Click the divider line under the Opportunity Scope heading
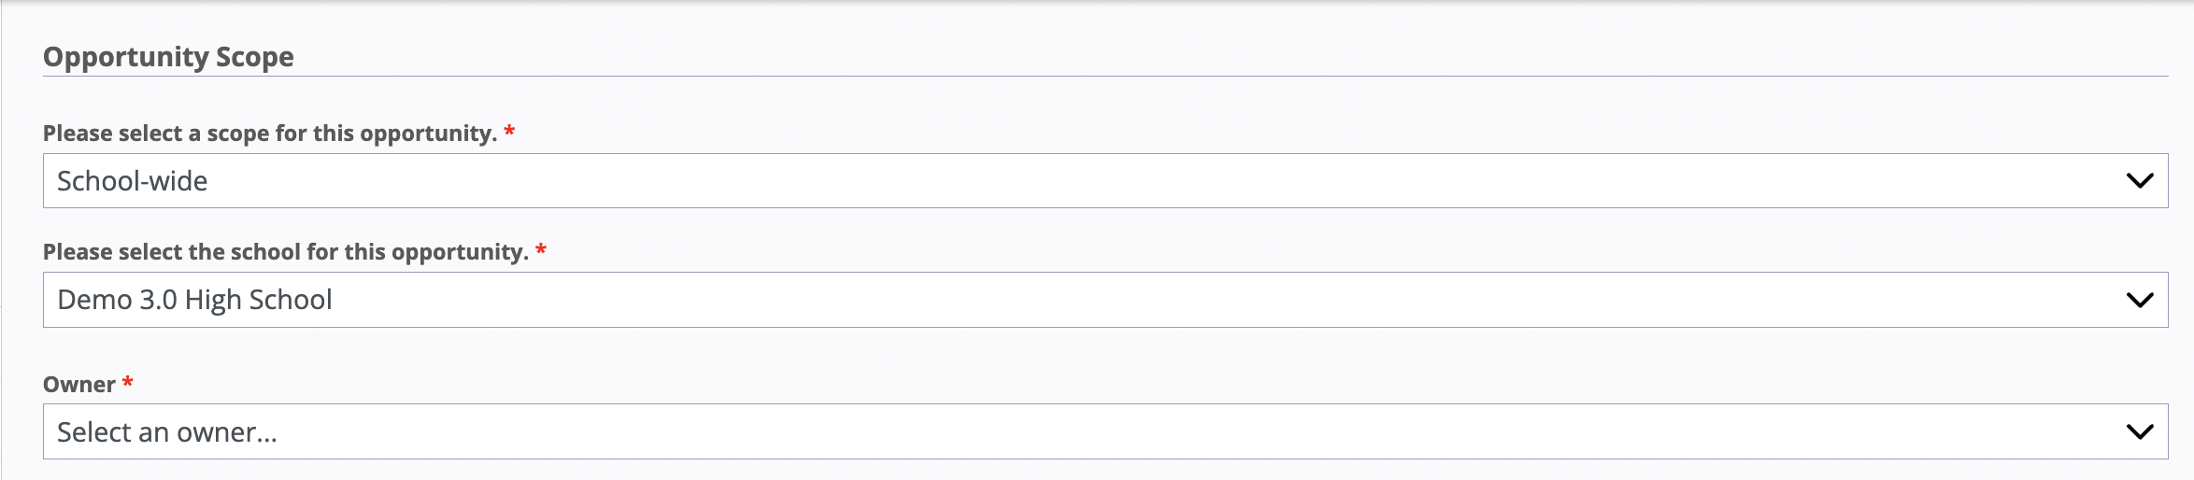2194x480 pixels. click(x=1104, y=77)
